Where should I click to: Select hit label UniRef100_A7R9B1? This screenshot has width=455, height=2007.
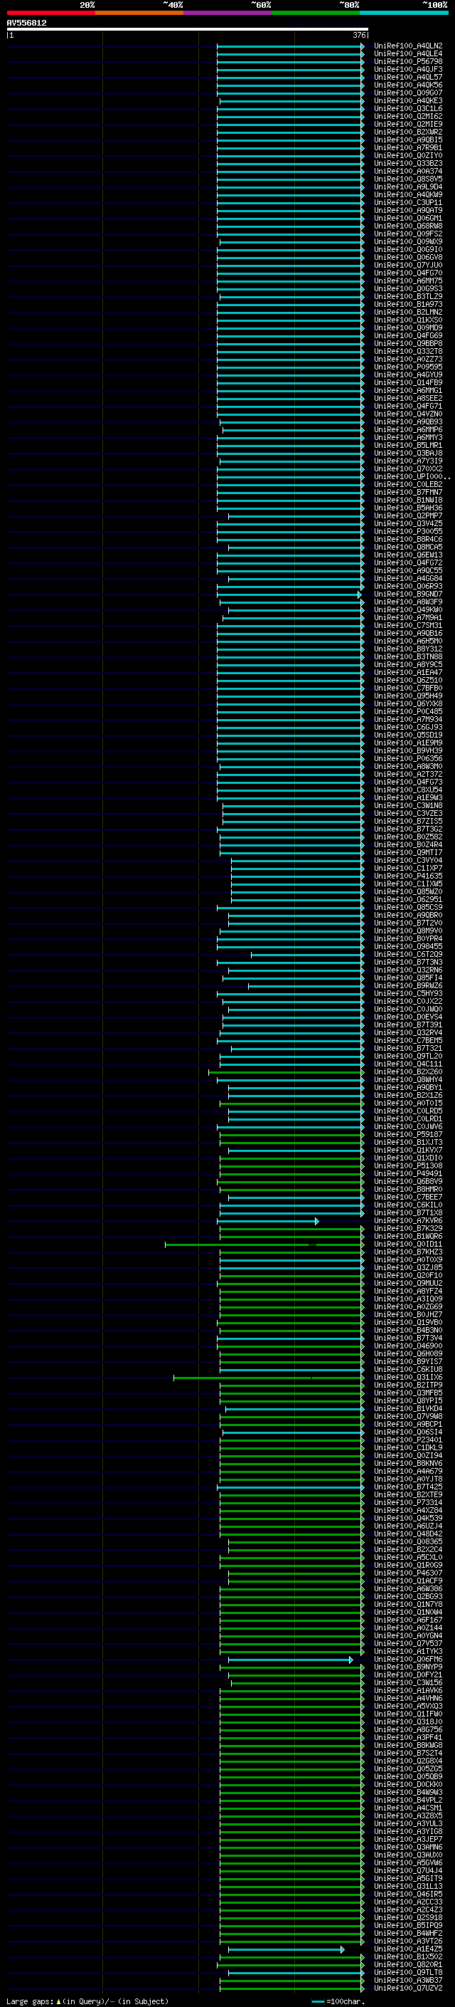click(408, 147)
